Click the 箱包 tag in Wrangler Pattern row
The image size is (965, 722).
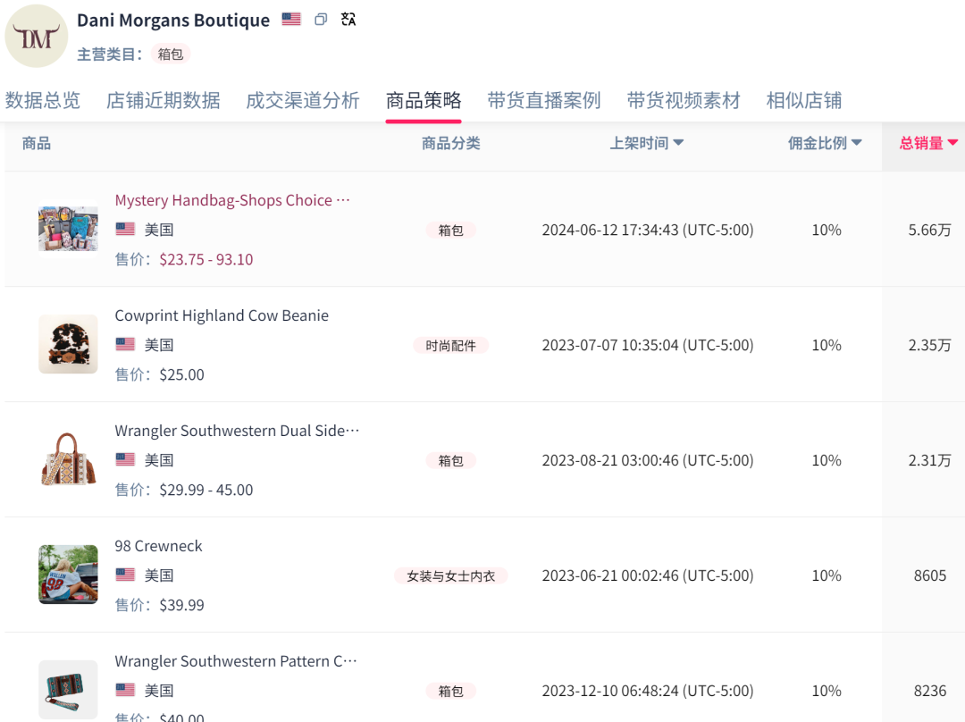(450, 692)
